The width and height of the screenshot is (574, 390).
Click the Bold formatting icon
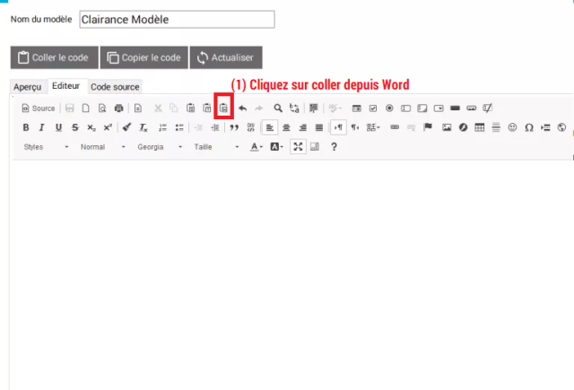pyautogui.click(x=26, y=127)
